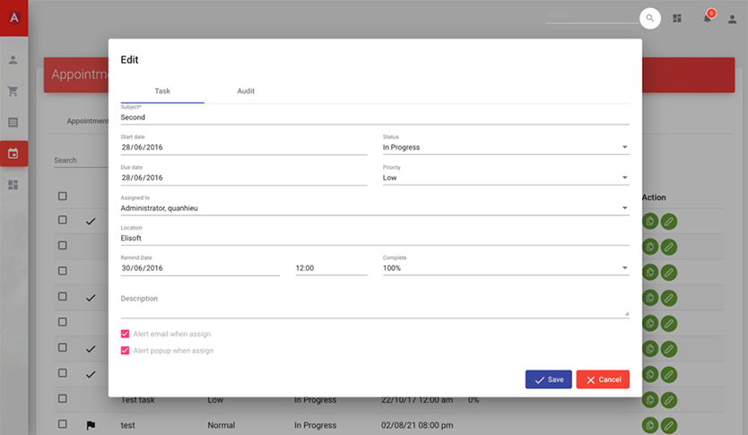Open the notifications bell icon
This screenshot has width=748, height=435.
tap(707, 19)
